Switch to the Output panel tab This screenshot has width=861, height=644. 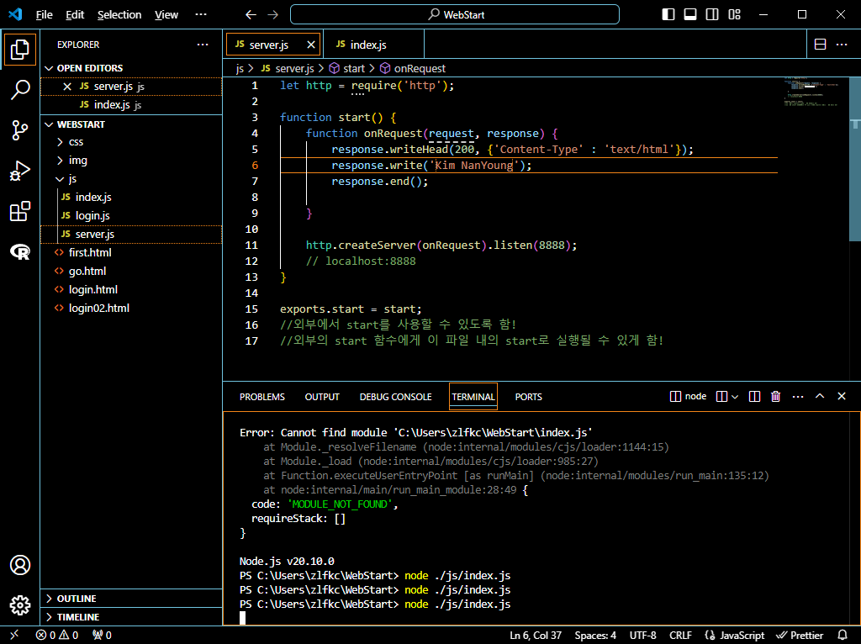point(322,397)
